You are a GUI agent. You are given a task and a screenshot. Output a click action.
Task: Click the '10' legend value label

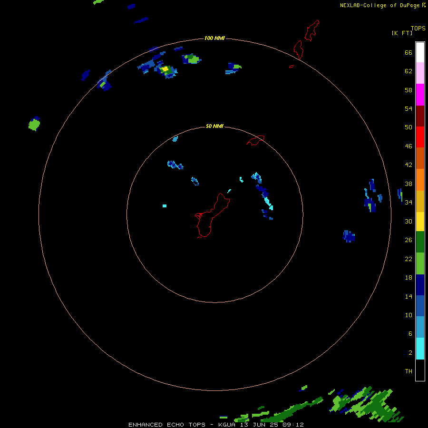tap(409, 315)
